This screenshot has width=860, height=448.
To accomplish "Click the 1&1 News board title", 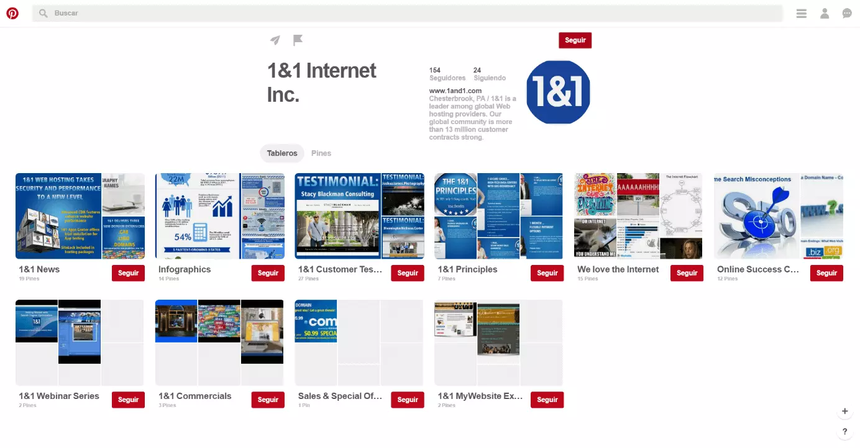I will [39, 269].
